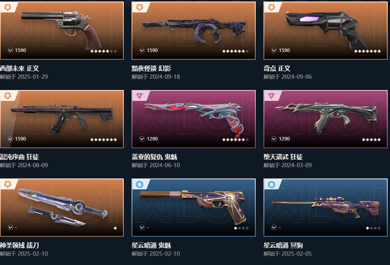Image resolution: width=390 pixels, height=265 pixels.
Task: Click the pink triangle tier icon on 盖亚的复仇 鬼魅
Action: click(x=140, y=96)
